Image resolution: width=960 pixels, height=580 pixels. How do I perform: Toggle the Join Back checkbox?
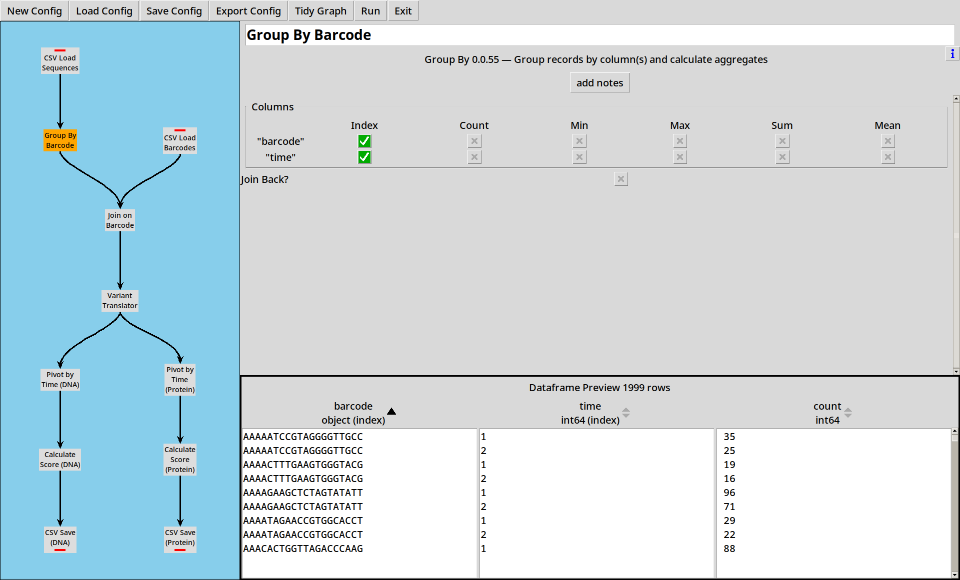(x=621, y=179)
